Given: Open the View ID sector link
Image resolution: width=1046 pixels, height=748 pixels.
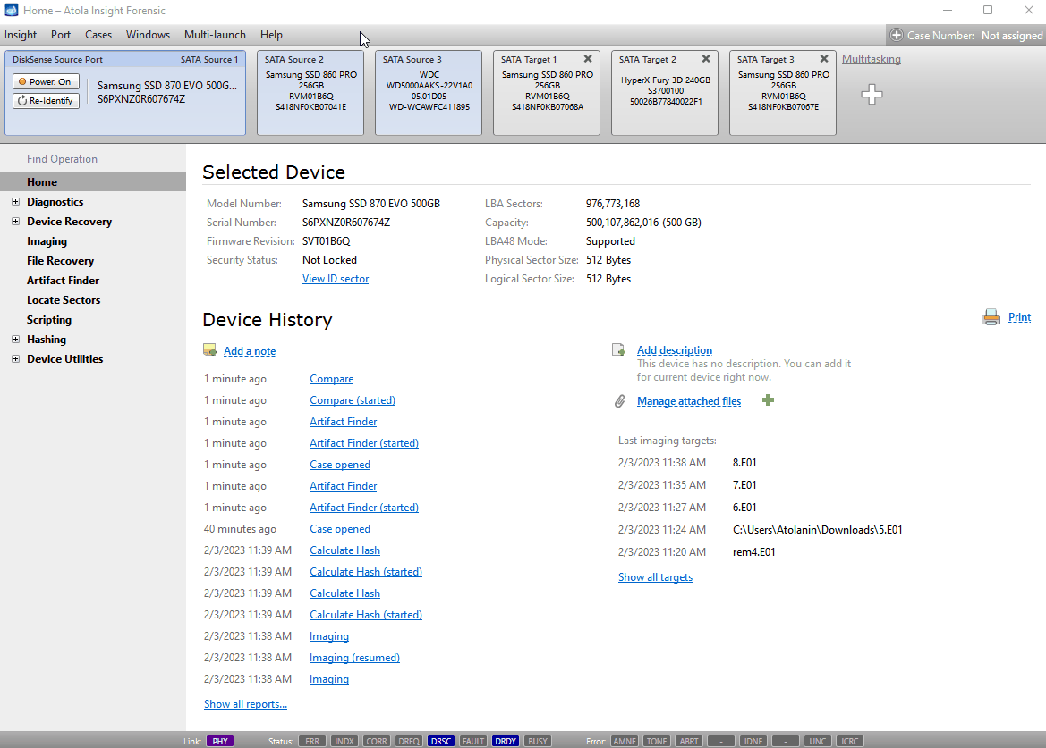Looking at the screenshot, I should (336, 279).
